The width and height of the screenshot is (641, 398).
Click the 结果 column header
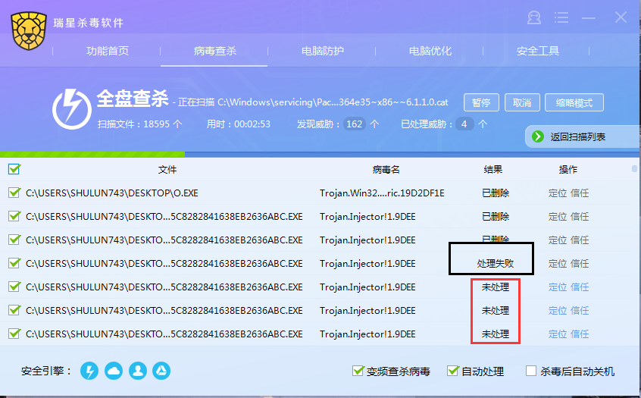[493, 169]
